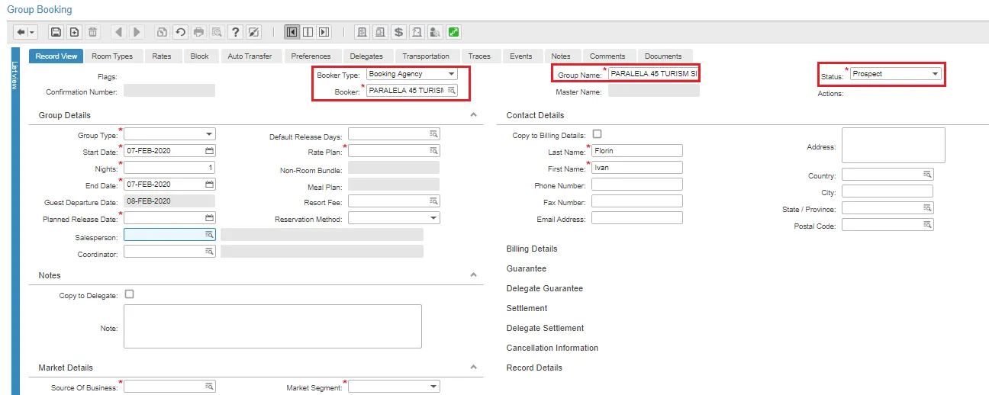
Task: Click the first document toolbar icon
Action: coord(362,32)
